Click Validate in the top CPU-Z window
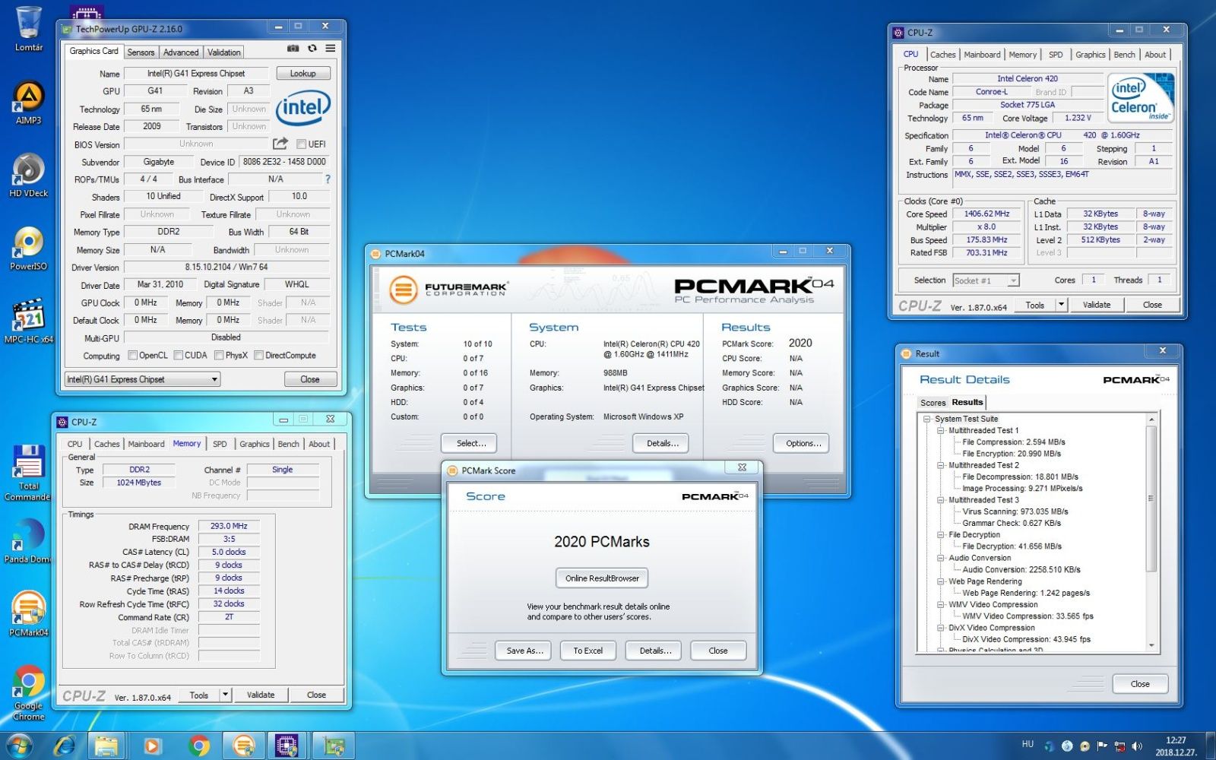 1096,305
